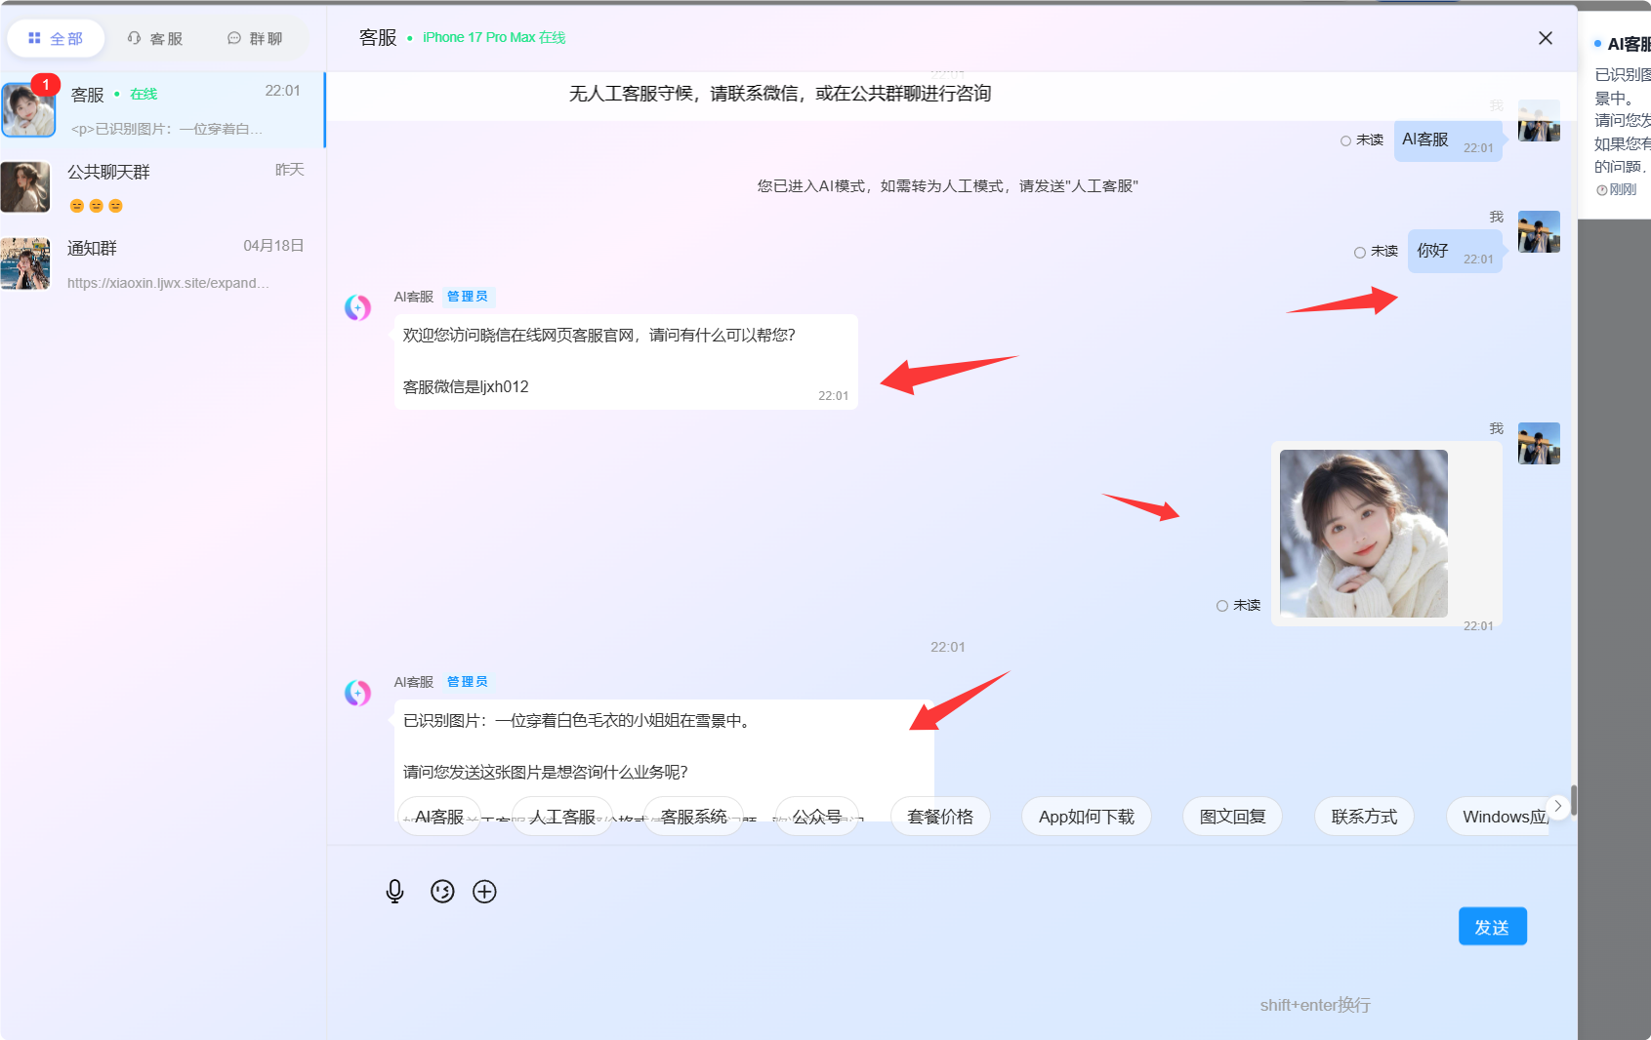
Task: Click the 客服微信是ljxh012 message text
Action: [466, 387]
